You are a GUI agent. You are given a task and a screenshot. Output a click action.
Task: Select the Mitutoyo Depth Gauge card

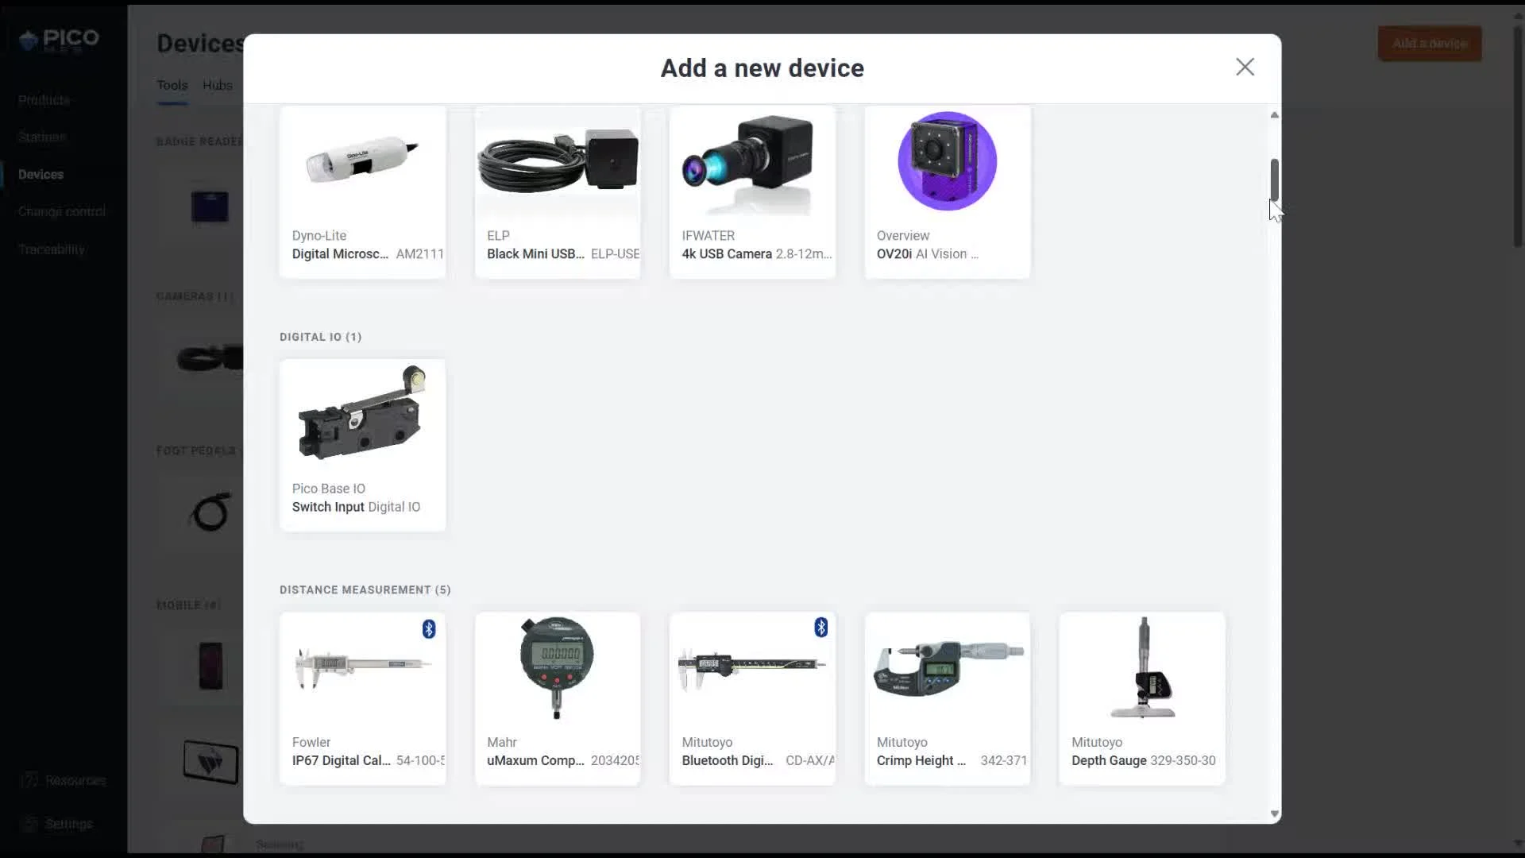coord(1142,698)
